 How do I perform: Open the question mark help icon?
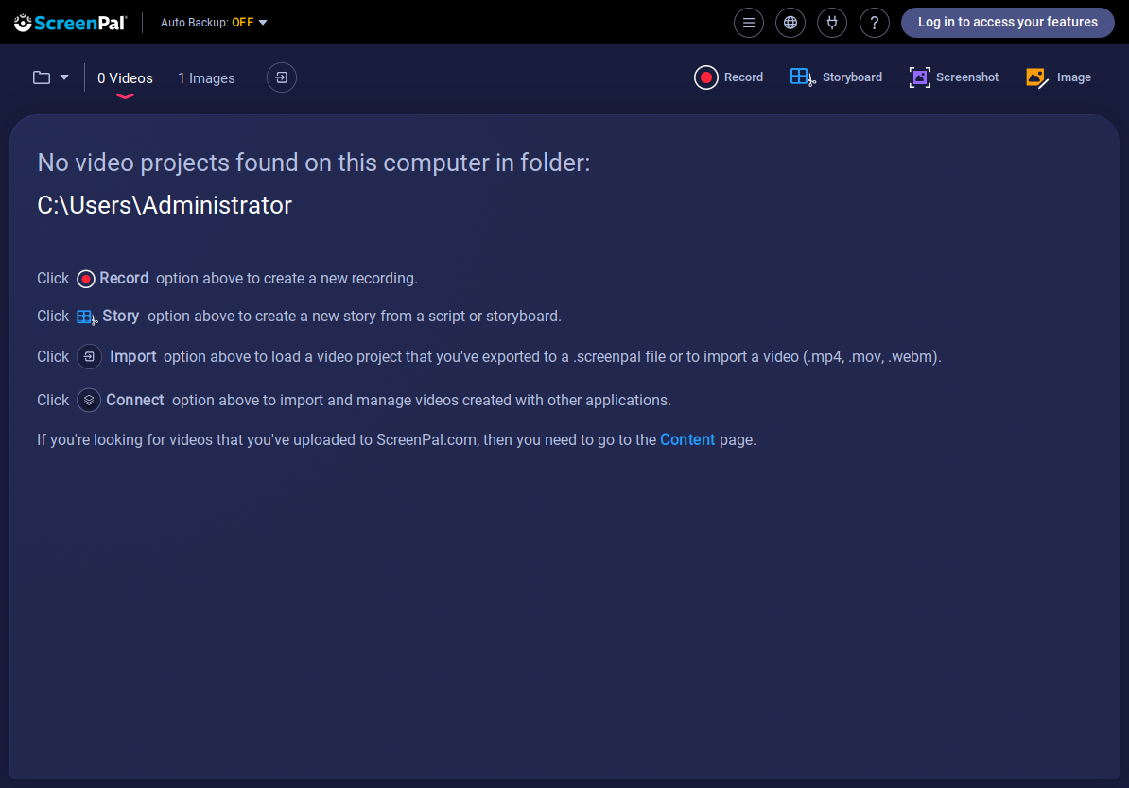click(874, 23)
